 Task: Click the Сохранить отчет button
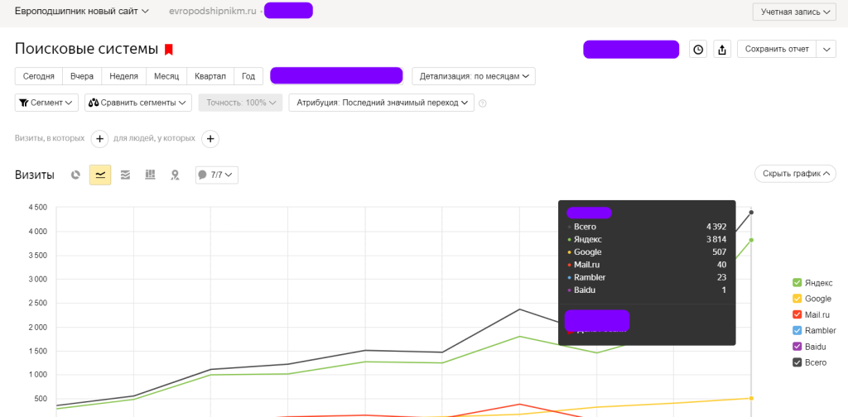(776, 50)
